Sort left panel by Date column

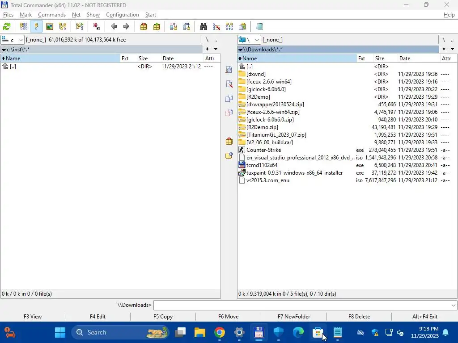[x=182, y=59]
